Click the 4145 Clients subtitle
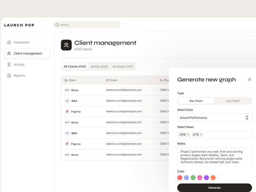This screenshot has width=256, height=192. pyautogui.click(x=83, y=49)
